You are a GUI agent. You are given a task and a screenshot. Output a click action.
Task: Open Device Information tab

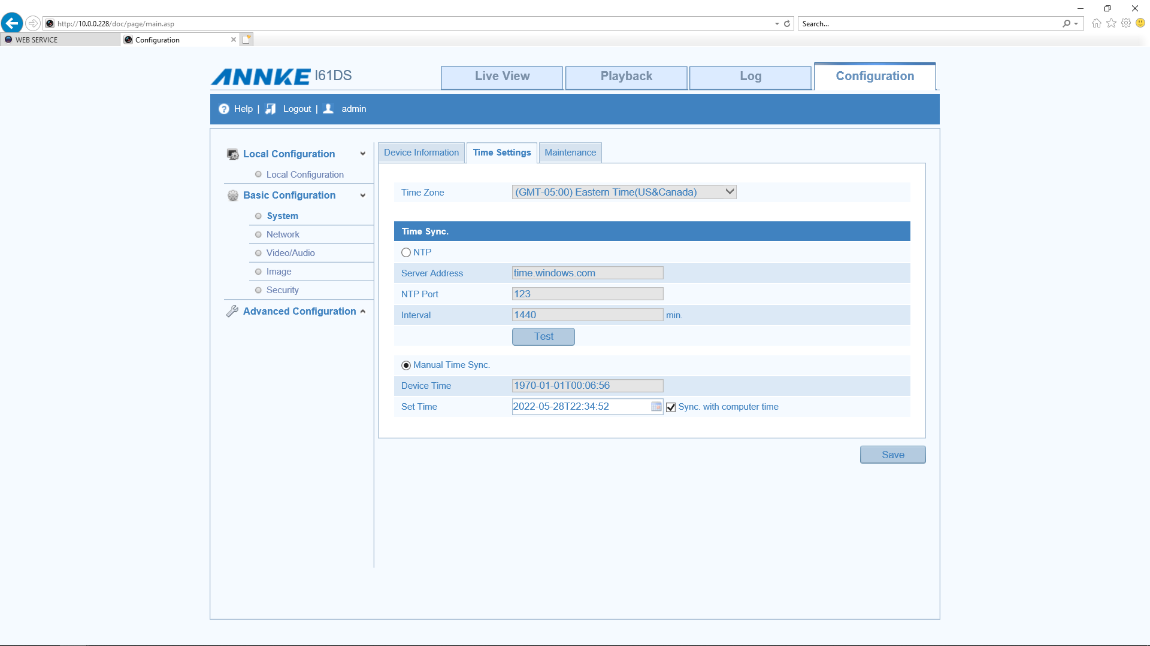pyautogui.click(x=422, y=153)
